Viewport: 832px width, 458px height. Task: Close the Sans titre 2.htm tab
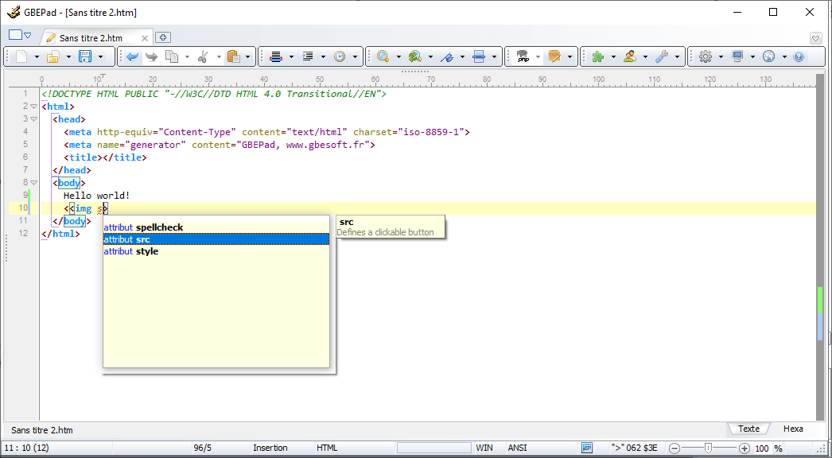(144, 38)
